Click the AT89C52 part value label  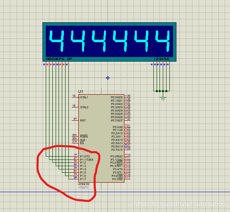click(84, 184)
